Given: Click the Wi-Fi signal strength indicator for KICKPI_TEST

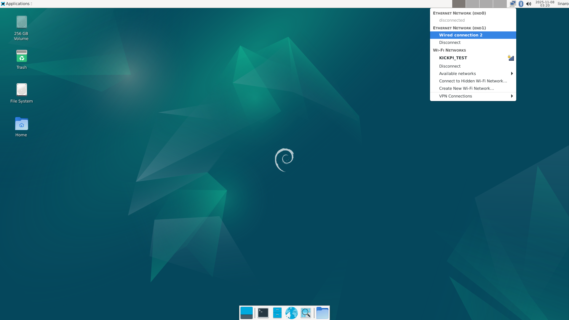Looking at the screenshot, I should [511, 58].
